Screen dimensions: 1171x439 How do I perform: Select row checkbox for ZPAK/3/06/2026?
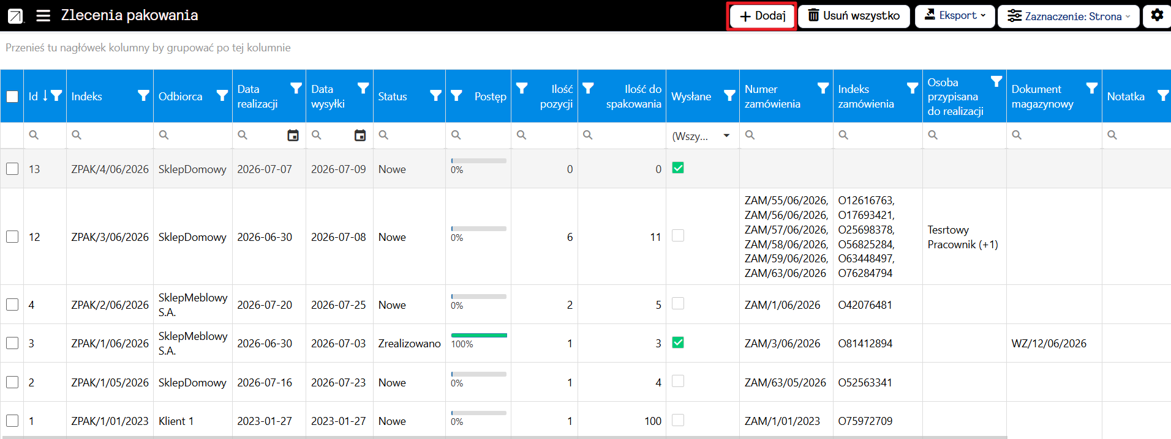12,237
